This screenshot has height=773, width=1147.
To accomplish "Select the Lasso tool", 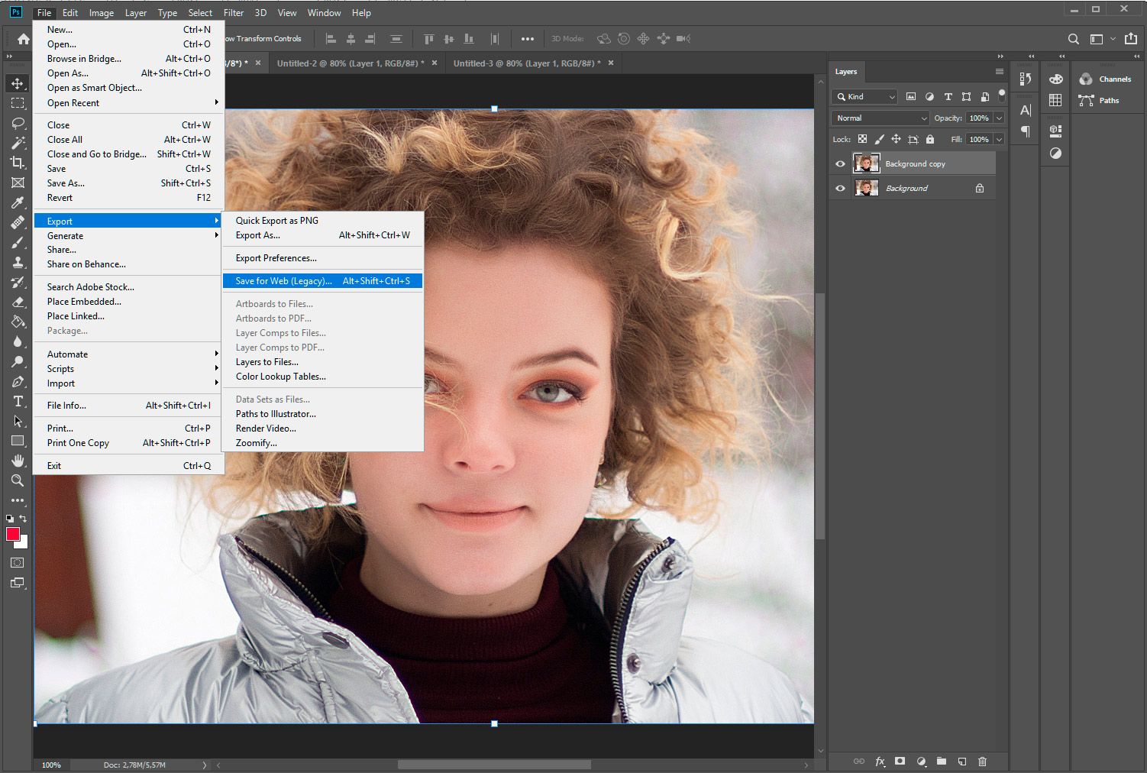I will tap(18, 123).
